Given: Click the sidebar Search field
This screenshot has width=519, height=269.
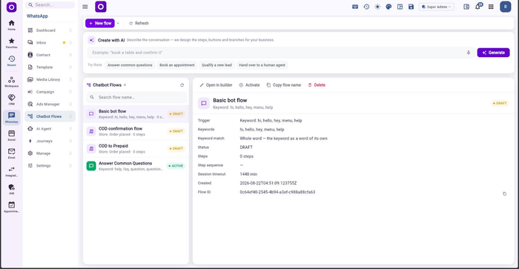Looking at the screenshot, I should (50, 5).
